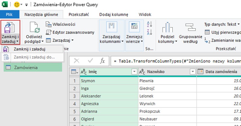Expand the Odśwież podgląd dropdown
This screenshot has width=241, height=126.
(x=43, y=41)
